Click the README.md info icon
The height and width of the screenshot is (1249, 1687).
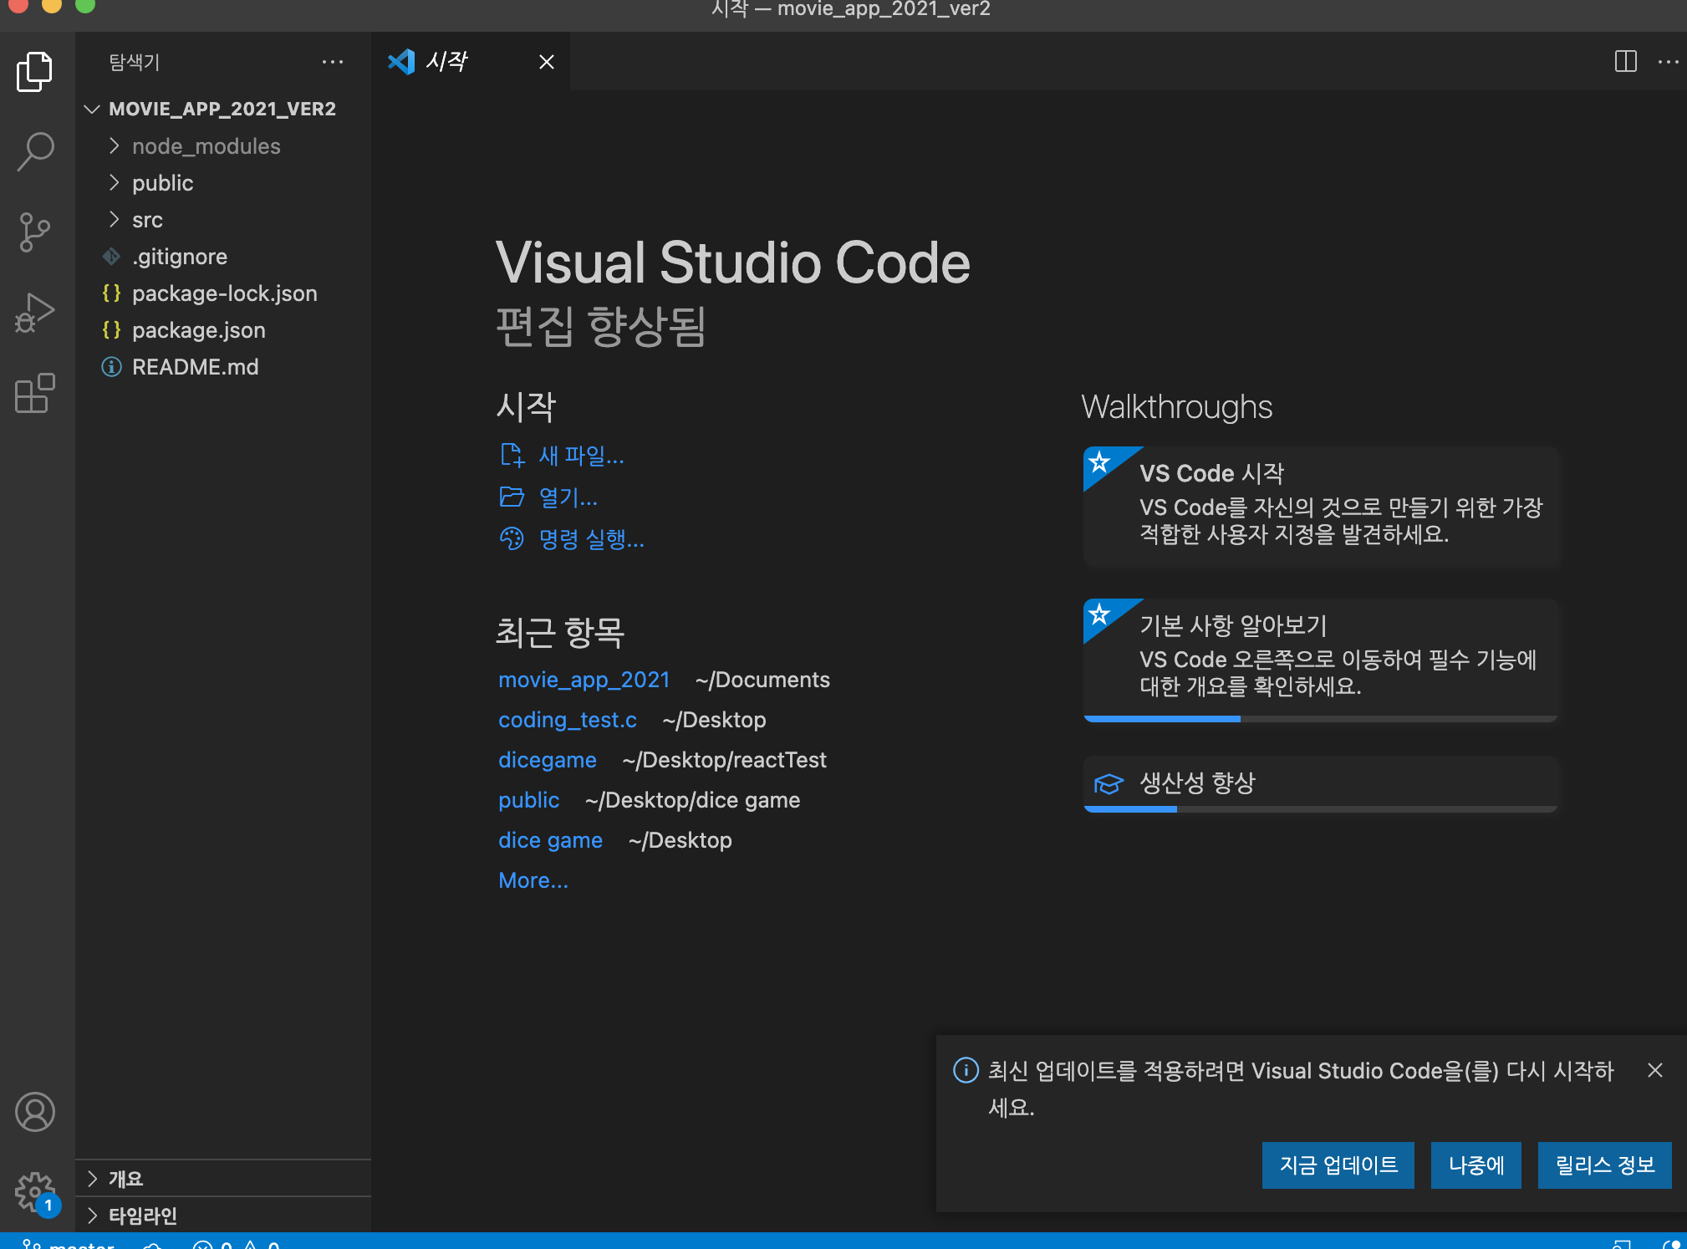pos(111,366)
